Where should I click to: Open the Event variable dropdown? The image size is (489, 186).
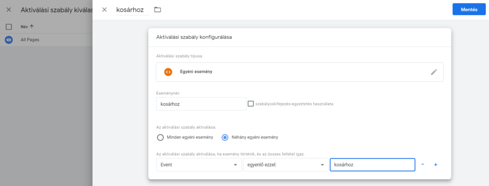[x=199, y=165]
